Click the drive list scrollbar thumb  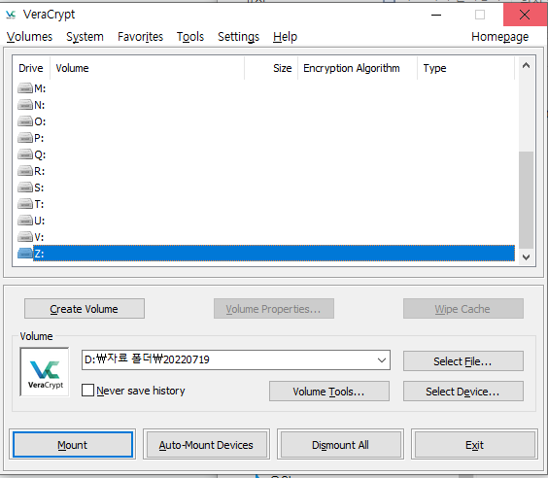(x=526, y=199)
